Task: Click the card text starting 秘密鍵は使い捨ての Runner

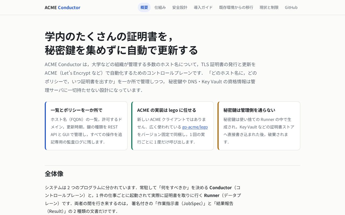Action: [259, 131]
